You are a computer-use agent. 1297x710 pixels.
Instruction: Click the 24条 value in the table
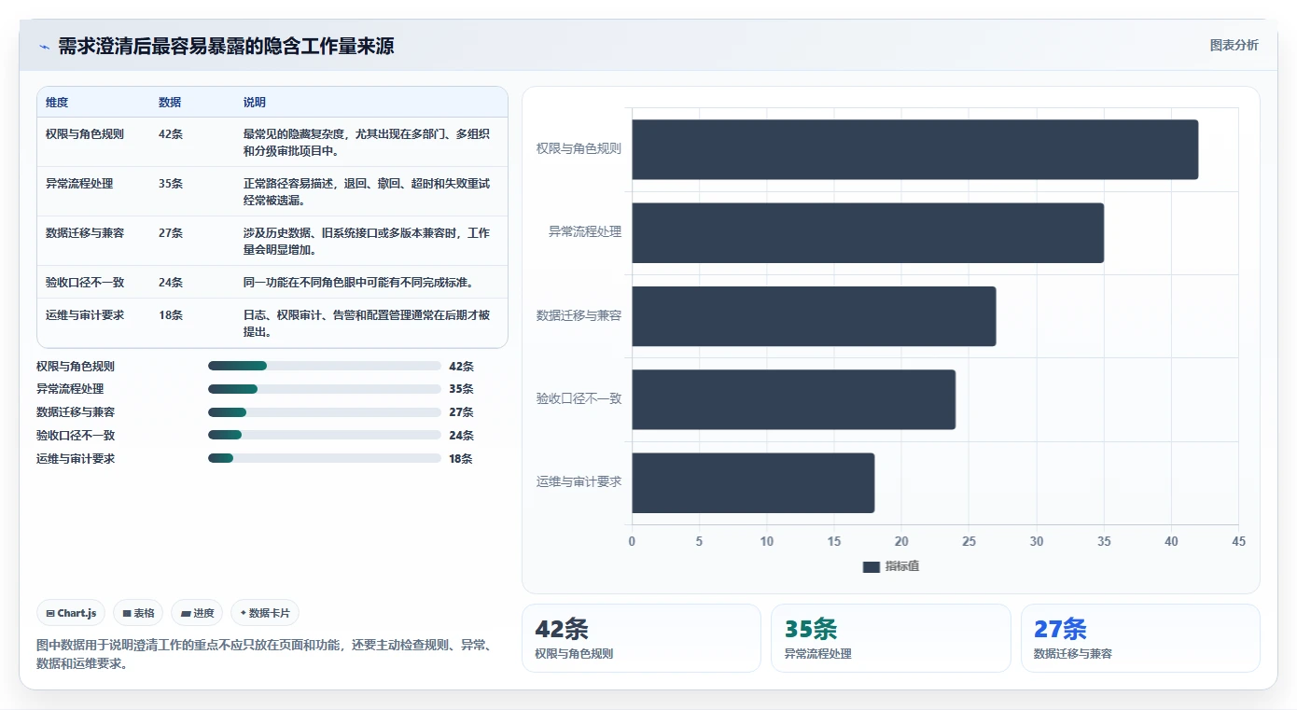[x=171, y=283]
